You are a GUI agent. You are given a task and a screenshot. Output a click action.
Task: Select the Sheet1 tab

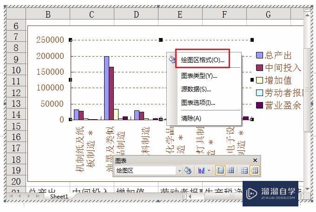59,196
